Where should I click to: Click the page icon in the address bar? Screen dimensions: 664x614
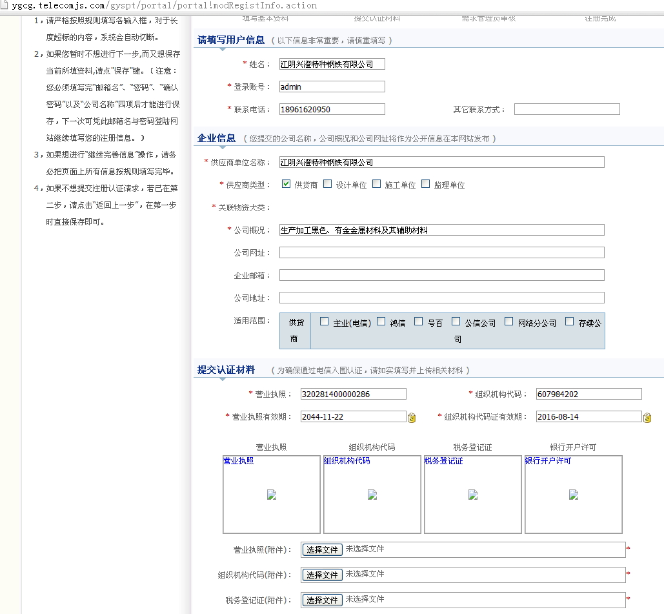pos(5,5)
